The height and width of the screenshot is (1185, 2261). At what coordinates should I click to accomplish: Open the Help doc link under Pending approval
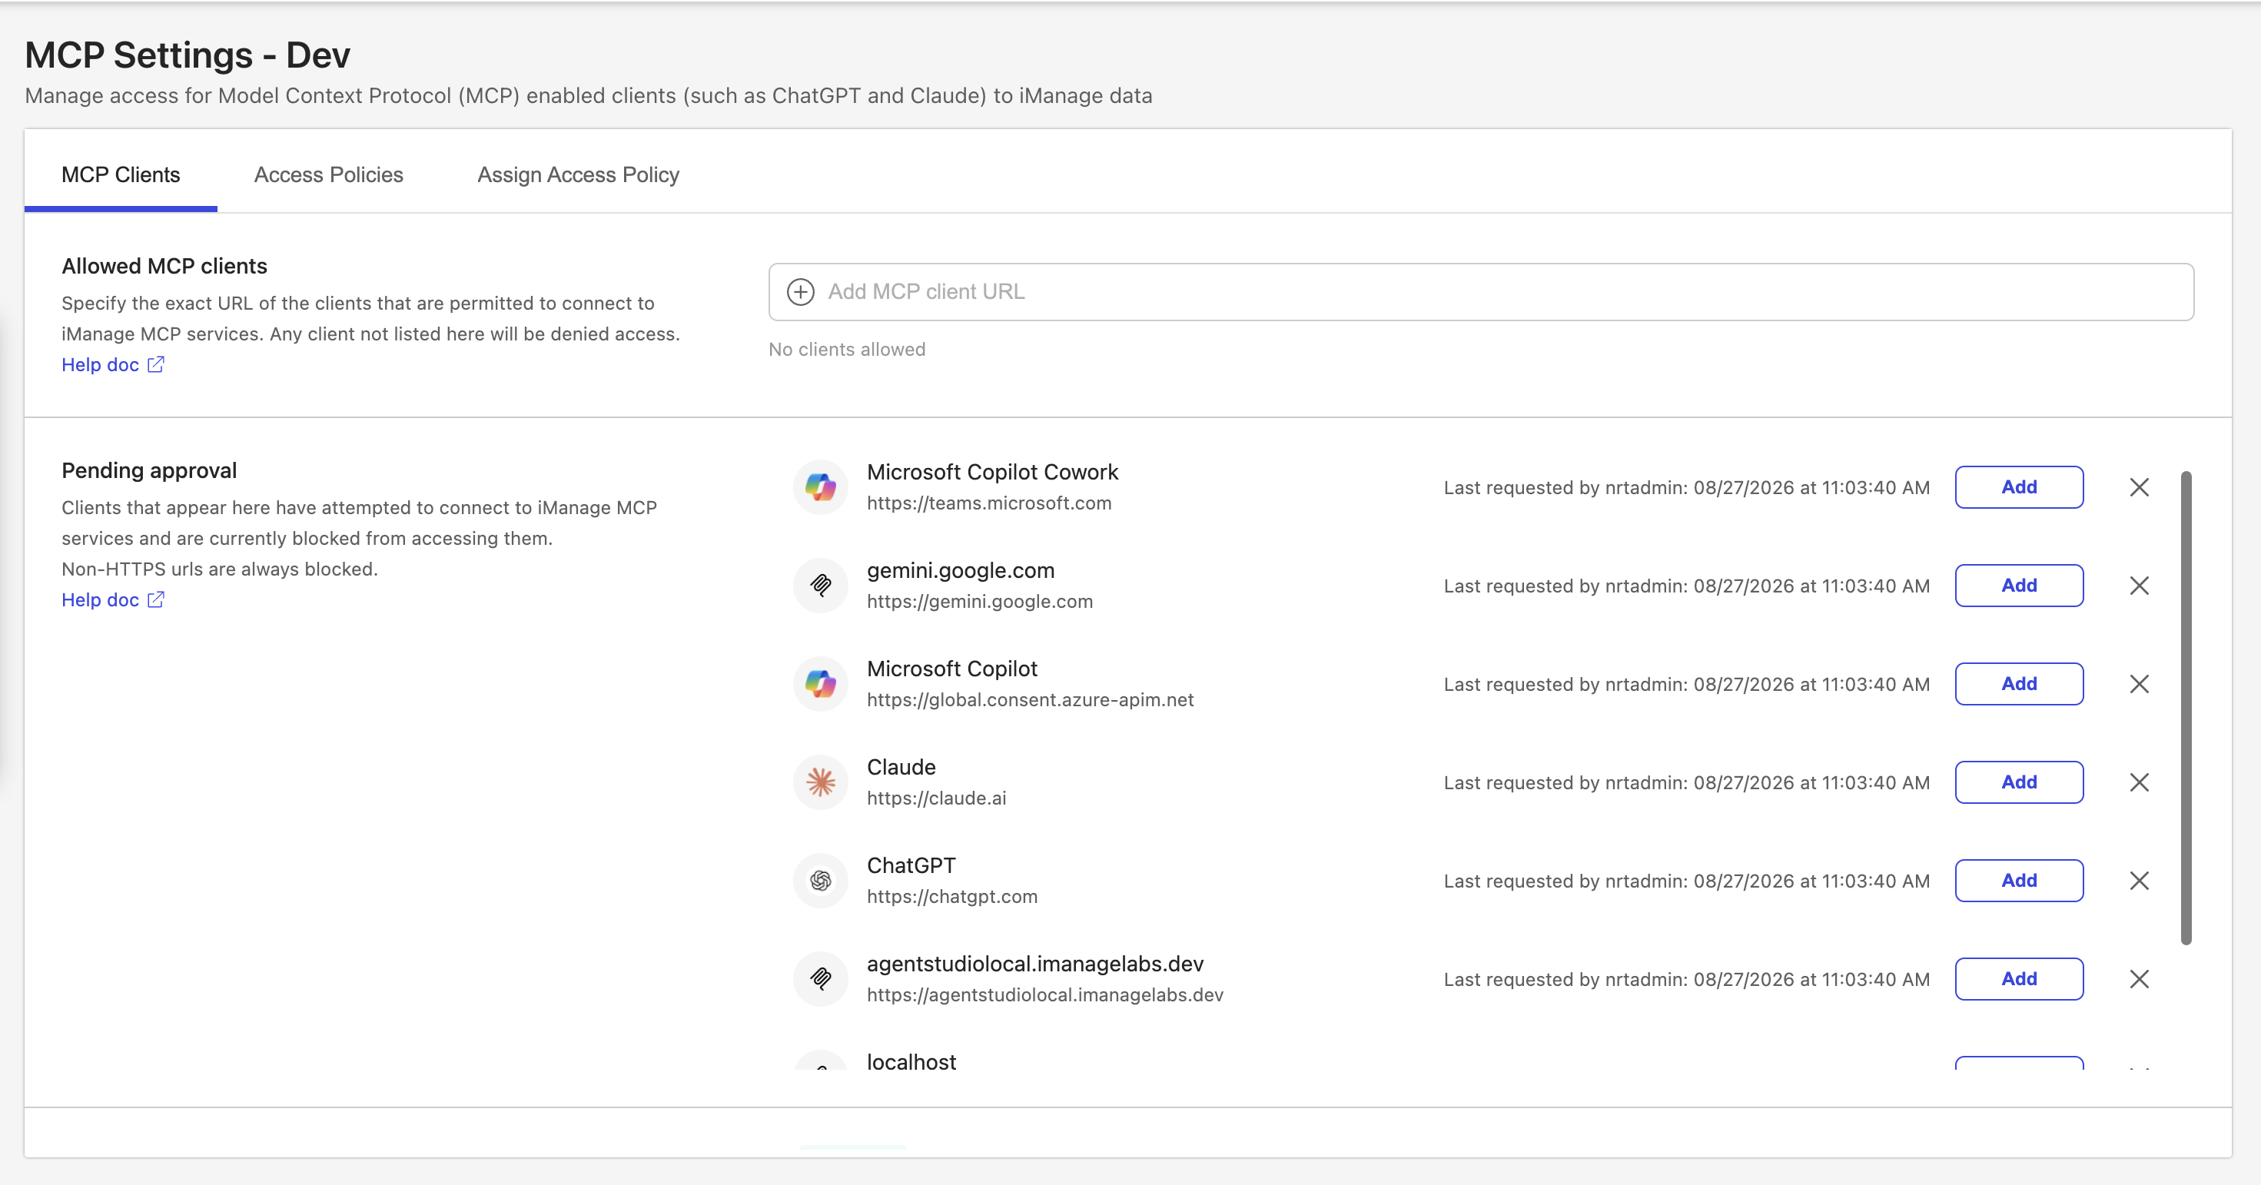[x=100, y=599]
